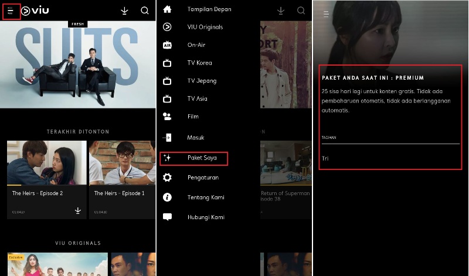Choose Paket Saya in the menu

pyautogui.click(x=202, y=158)
